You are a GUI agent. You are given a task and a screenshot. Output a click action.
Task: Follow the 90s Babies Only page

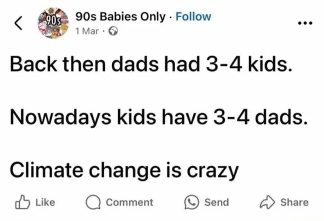(x=193, y=16)
